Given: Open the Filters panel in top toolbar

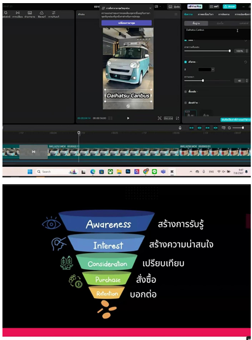Looking at the screenshot, I should point(42,14).
